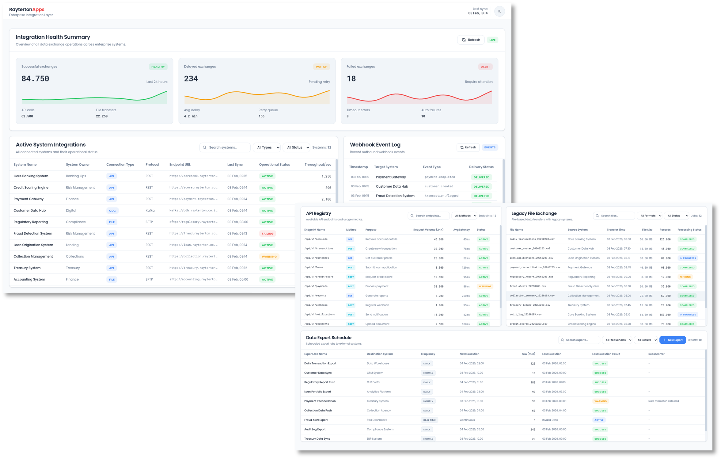
Task: Toggle the EVENTS badge in Webhook Event Log
Action: [x=490, y=147]
